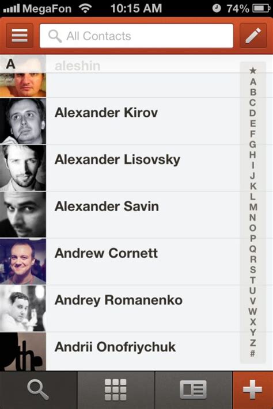Tap the battery indicator in status bar
Image resolution: width=273 pixels, height=409 pixels.
(261, 9)
